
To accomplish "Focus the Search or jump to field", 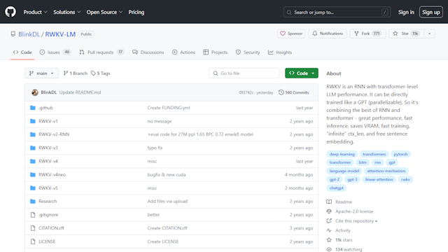I will pyautogui.click(x=337, y=13).
